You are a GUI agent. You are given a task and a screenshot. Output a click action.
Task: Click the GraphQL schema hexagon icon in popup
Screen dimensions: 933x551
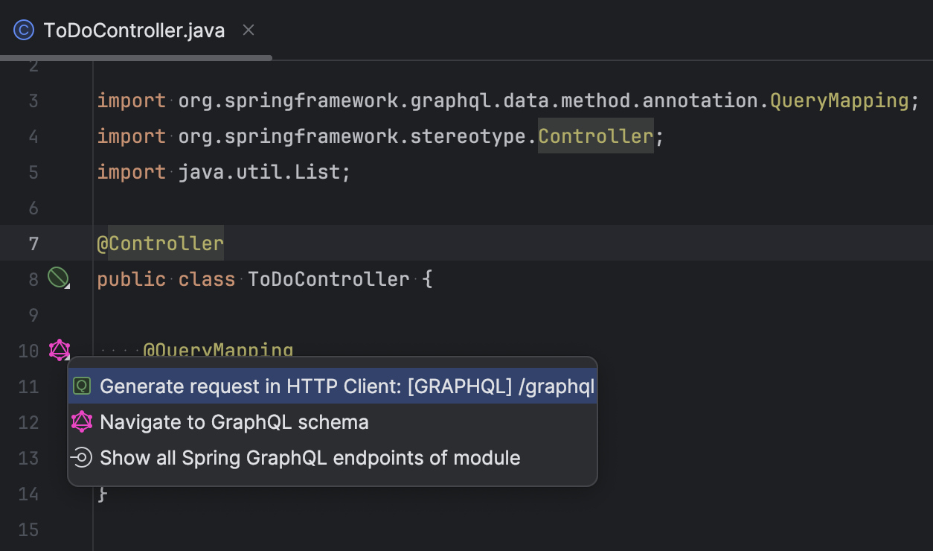coord(82,421)
